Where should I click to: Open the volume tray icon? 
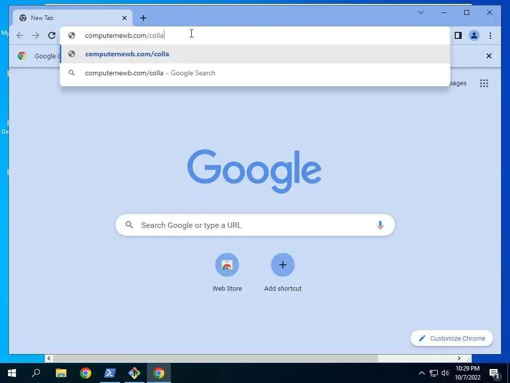tap(445, 373)
